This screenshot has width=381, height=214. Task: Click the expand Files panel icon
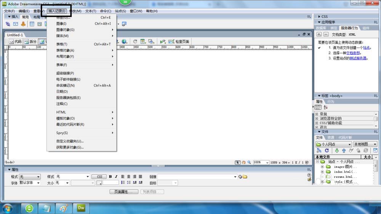[x=375, y=151]
